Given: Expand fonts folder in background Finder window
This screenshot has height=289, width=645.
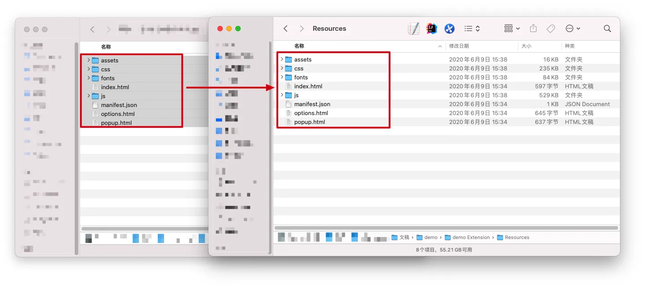Looking at the screenshot, I should (89, 78).
